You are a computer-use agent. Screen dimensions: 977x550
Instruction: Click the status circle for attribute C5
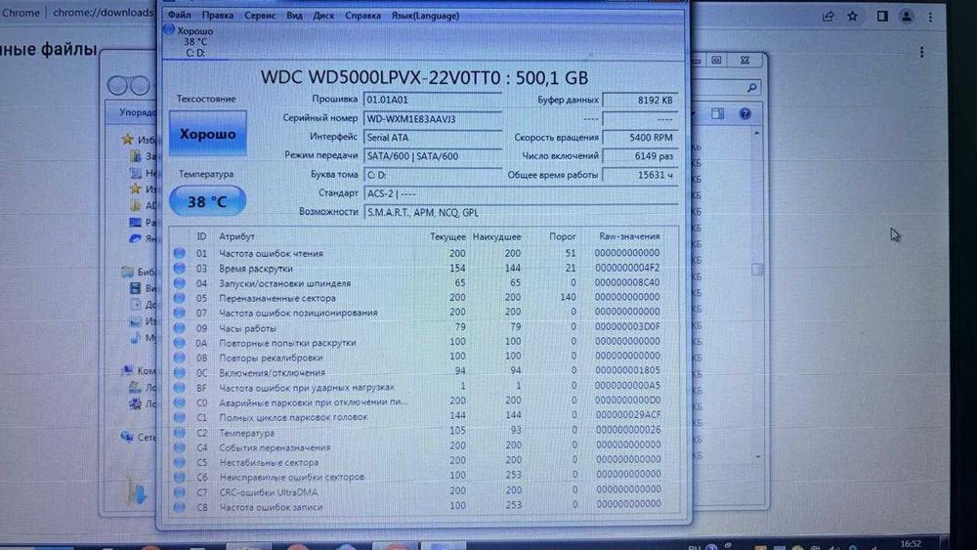180,462
